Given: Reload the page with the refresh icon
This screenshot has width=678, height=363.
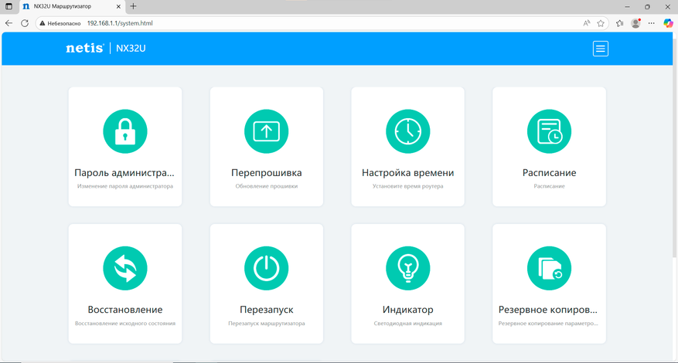Looking at the screenshot, I should (x=25, y=23).
